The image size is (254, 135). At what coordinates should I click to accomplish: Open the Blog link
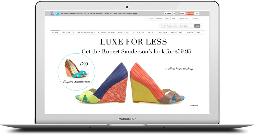[173, 18]
